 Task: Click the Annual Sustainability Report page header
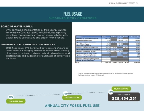tap(123, 3)
